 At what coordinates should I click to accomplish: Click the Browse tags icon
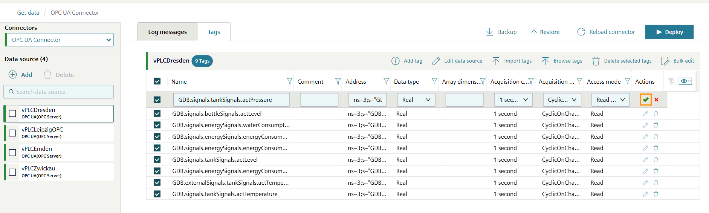[x=545, y=61]
